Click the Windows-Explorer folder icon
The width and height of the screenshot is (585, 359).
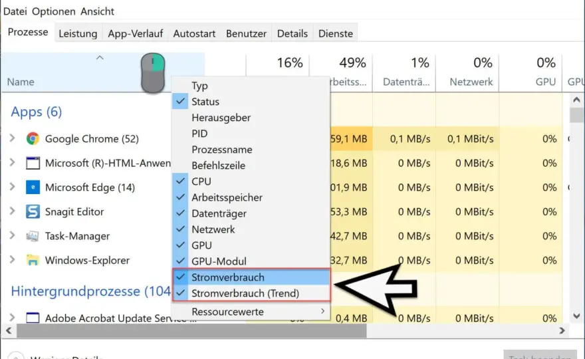33,260
